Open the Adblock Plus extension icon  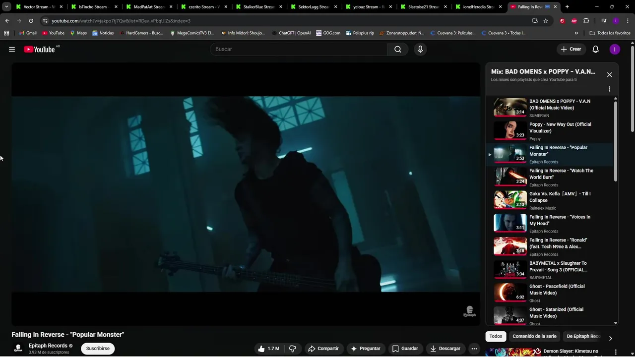(x=574, y=21)
